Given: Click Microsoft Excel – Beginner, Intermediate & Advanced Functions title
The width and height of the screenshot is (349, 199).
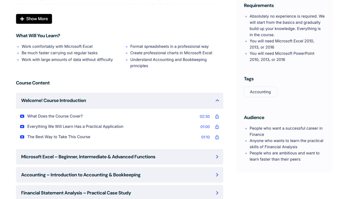Looking at the screenshot, I should [88, 157].
